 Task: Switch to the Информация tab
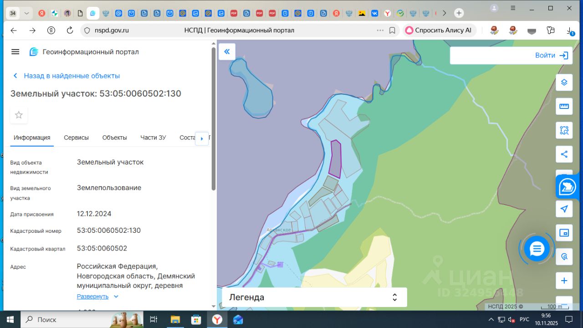click(32, 138)
